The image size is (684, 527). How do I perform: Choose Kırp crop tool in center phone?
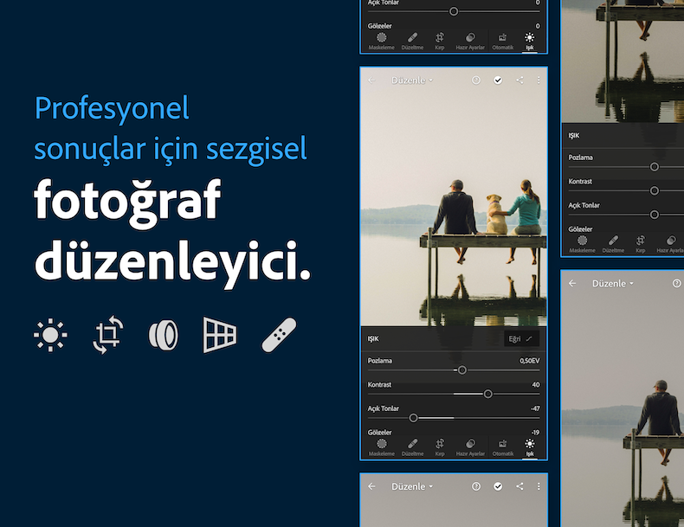pos(440,447)
